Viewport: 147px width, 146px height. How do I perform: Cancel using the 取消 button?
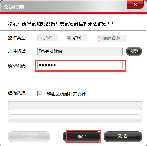(x=123, y=137)
